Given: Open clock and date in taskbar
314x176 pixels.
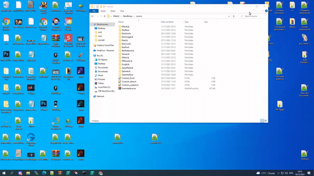Looking at the screenshot, I should point(300,173).
